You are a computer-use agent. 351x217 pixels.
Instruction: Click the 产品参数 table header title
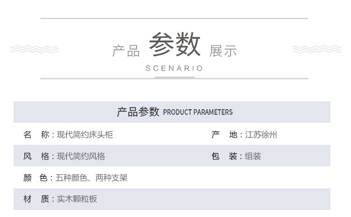click(x=138, y=112)
